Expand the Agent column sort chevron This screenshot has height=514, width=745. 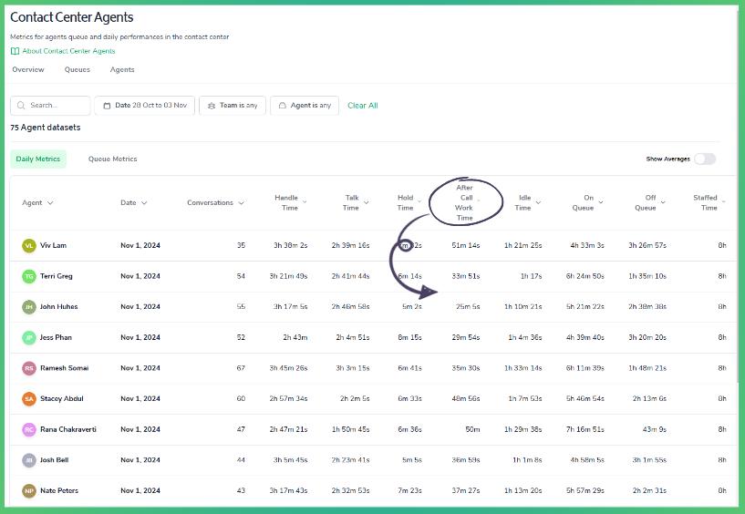[50, 203]
